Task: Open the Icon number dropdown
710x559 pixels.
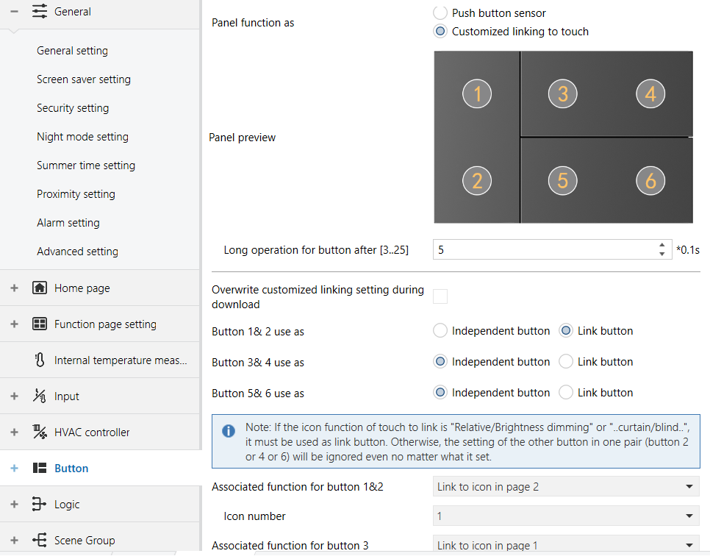Action: click(566, 516)
